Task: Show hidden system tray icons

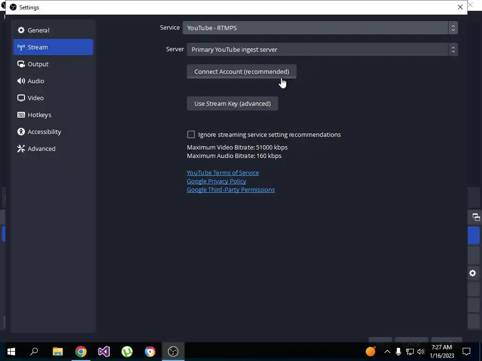Action: click(x=387, y=352)
